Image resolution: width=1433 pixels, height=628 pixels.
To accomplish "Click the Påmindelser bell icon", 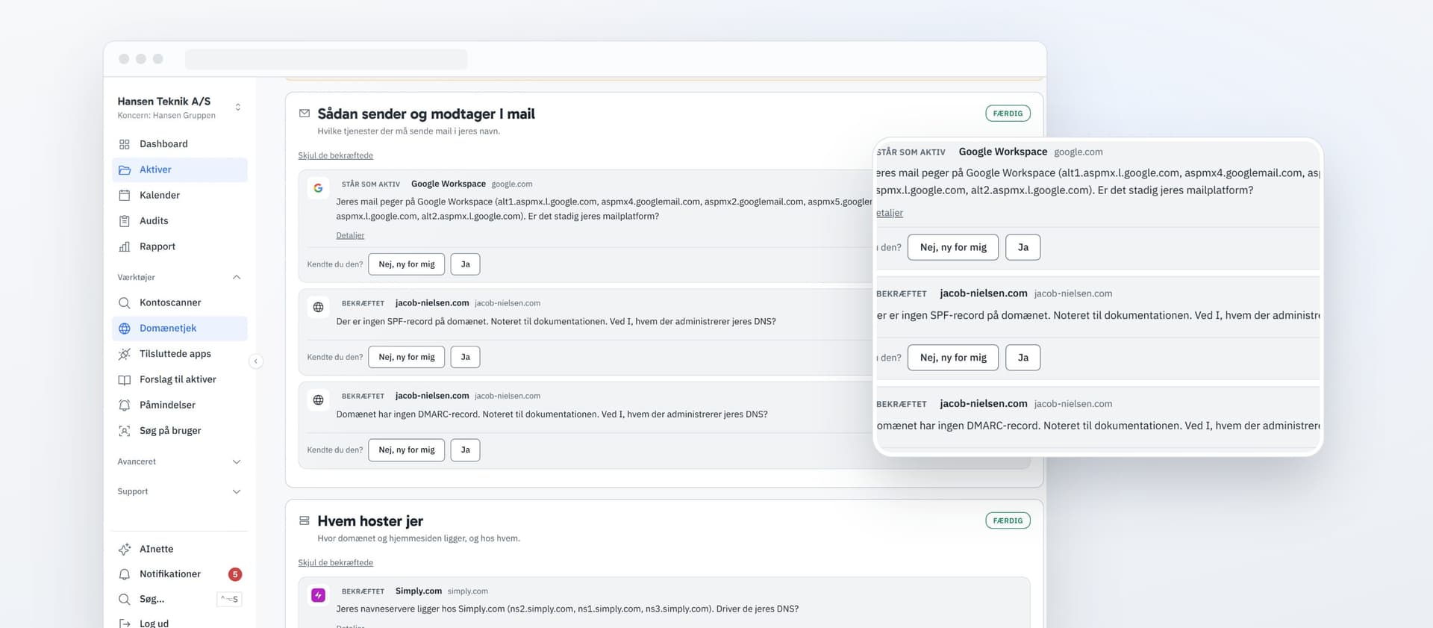I will click(x=125, y=405).
